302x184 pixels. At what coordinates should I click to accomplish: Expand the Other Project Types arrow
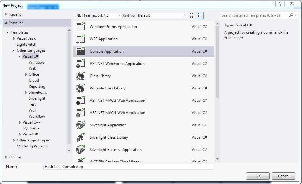(x=14, y=140)
